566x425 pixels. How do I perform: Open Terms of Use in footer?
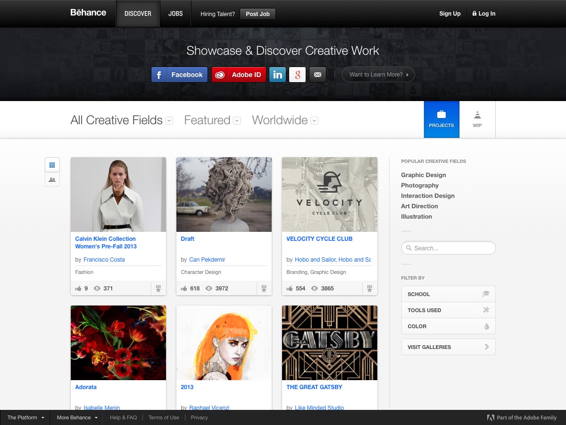point(164,417)
